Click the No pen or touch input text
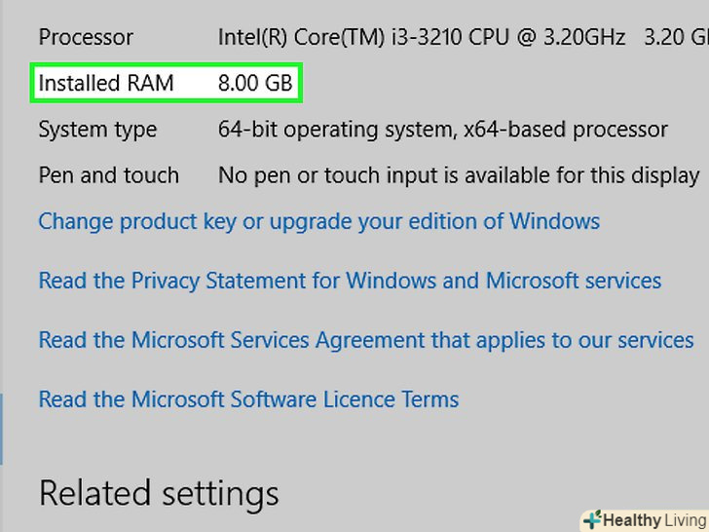Image resolution: width=709 pixels, height=532 pixels. tap(344, 175)
